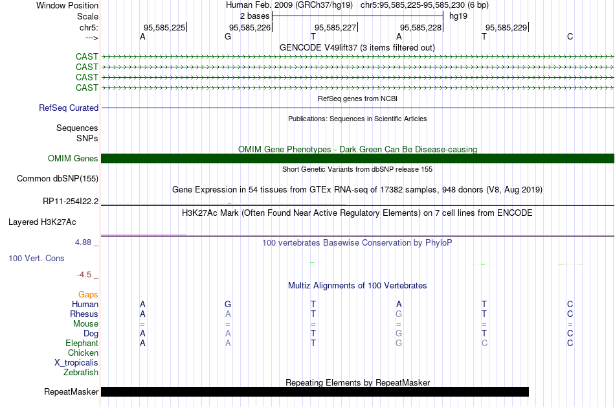615x407 pixels.
Task: Click Repeating Elements by RepeatMasker title
Action: click(x=357, y=382)
